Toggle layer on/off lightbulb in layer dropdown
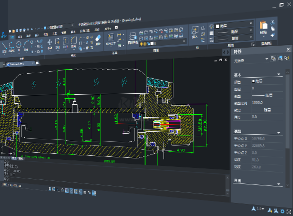This screenshot has width=293, height=216. coord(141,44)
